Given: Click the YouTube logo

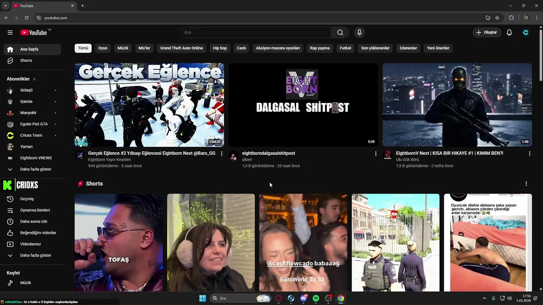Looking at the screenshot, I should point(34,33).
